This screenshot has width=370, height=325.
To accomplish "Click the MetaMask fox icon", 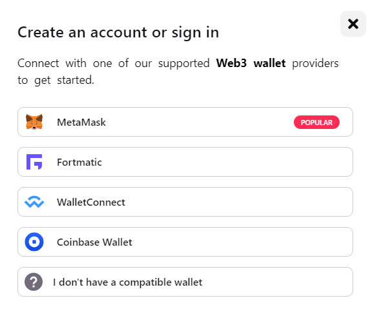I will [x=34, y=122].
